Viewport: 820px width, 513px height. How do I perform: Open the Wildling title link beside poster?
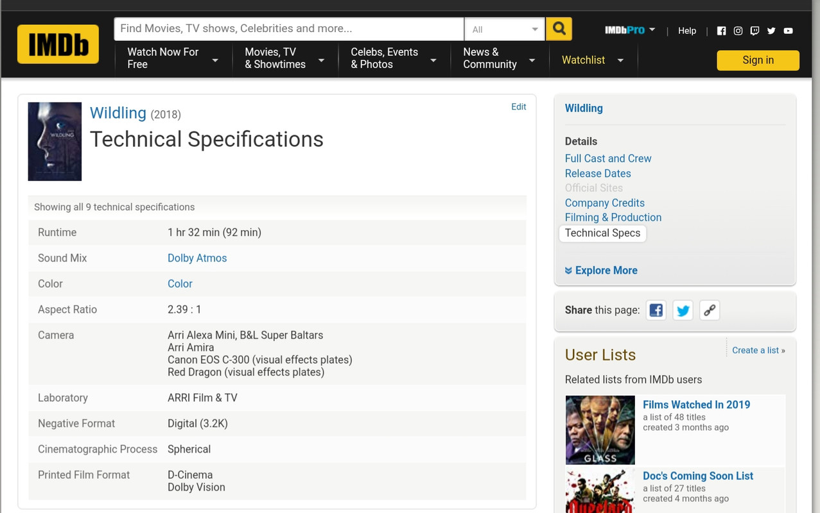(118, 113)
